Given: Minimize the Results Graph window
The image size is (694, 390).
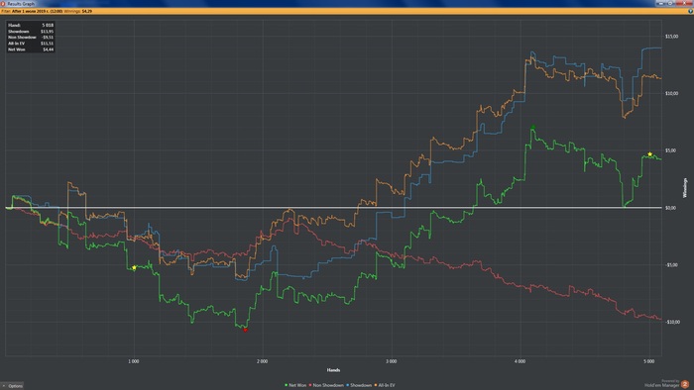Looking at the screenshot, I should [x=661, y=3].
